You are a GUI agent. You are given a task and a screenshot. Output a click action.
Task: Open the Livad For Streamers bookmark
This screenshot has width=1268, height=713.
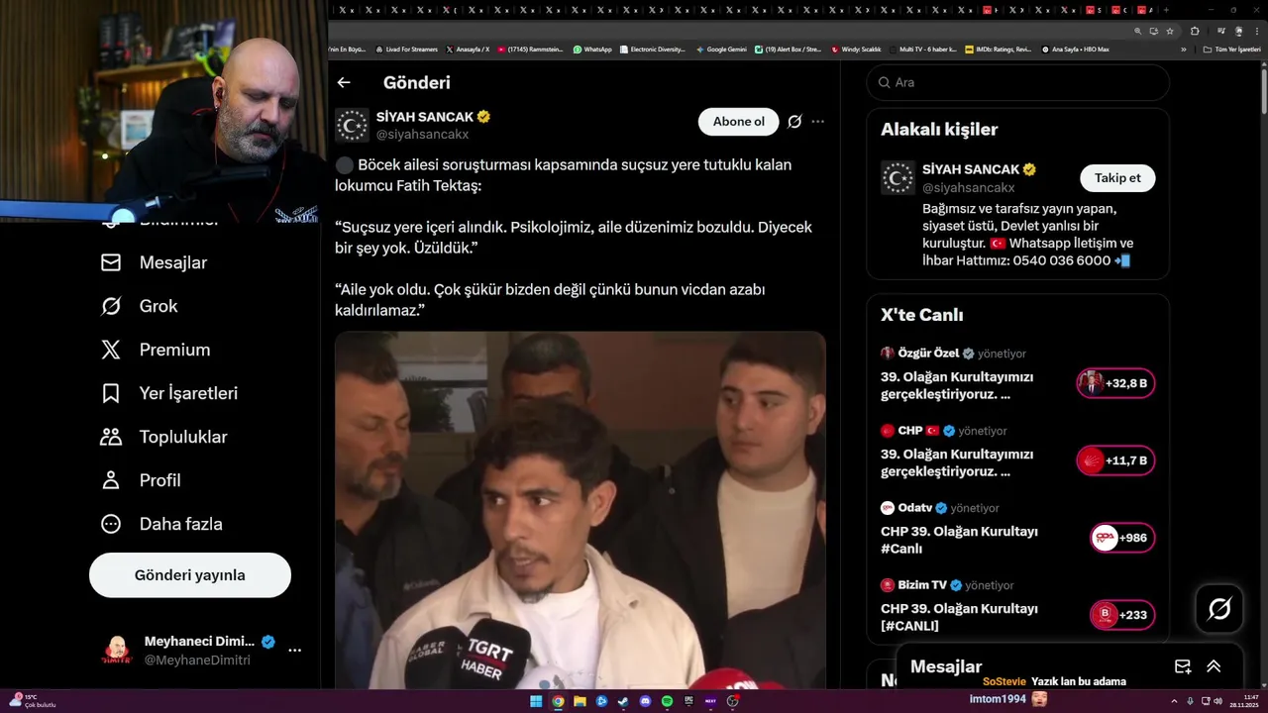405,49
